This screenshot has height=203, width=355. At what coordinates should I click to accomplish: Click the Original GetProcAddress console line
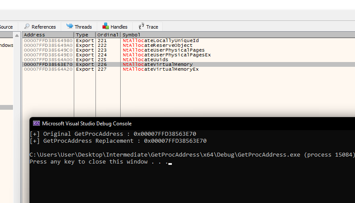click(x=113, y=134)
